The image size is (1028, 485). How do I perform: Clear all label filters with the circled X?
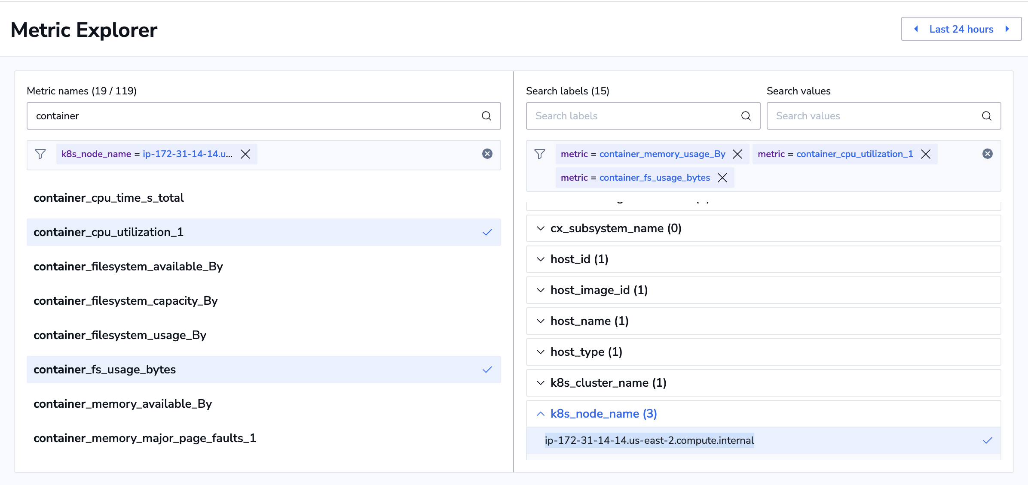coord(987,154)
